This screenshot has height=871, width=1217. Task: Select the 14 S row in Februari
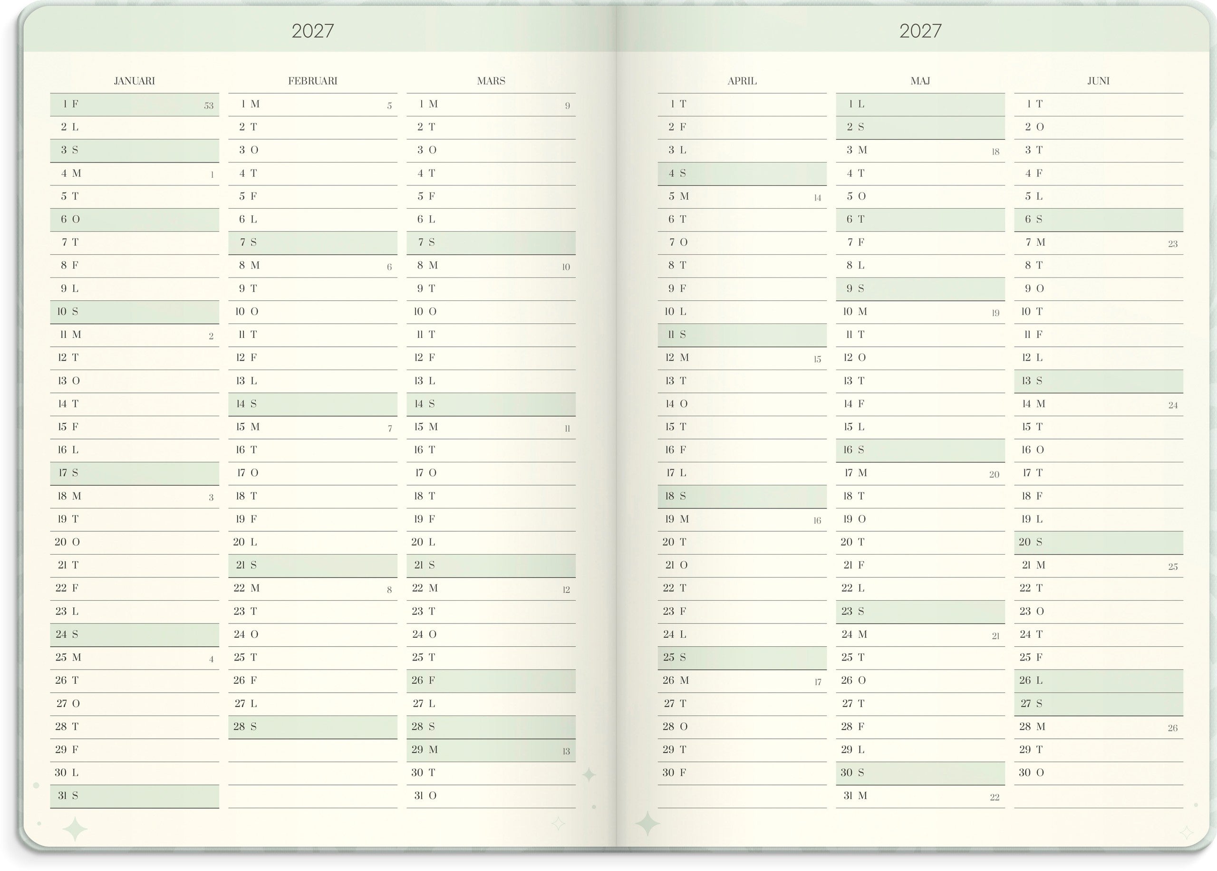[x=313, y=404]
